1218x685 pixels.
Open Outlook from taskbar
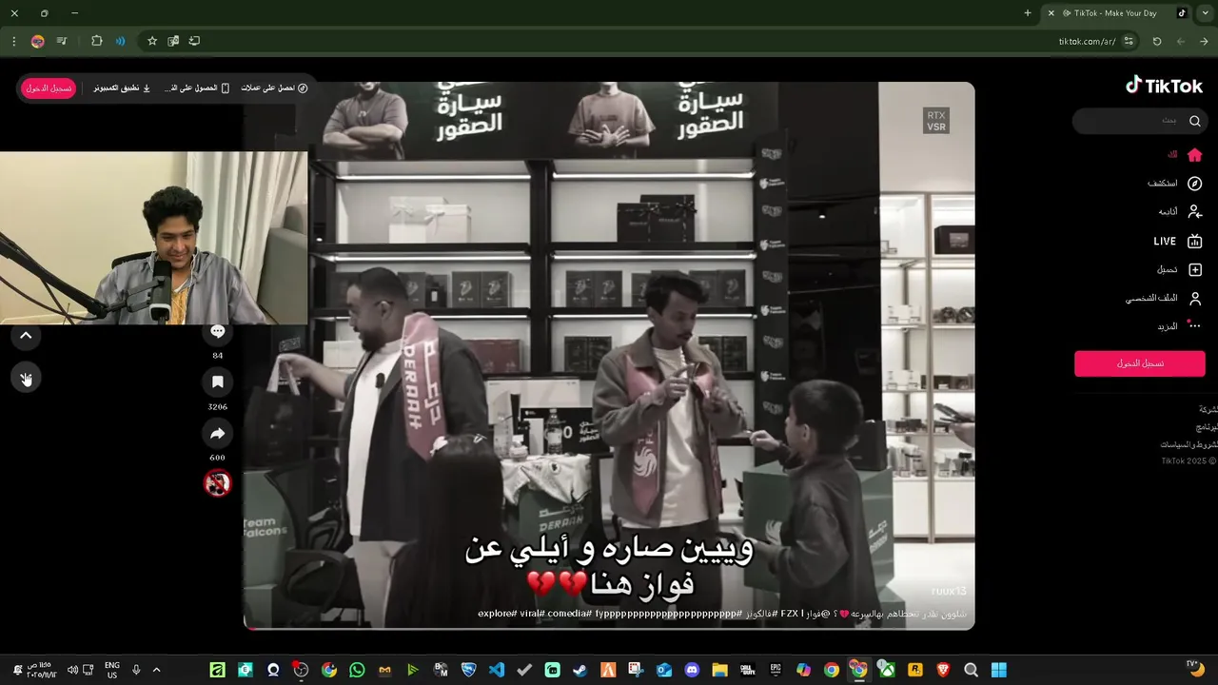[664, 670]
